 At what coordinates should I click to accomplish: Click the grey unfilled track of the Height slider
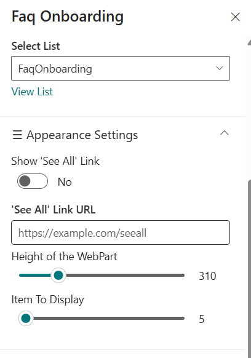pos(125,276)
